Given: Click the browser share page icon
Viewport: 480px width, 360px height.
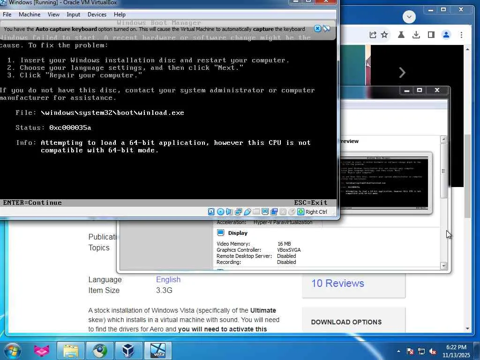Looking at the screenshot, I should [373, 35].
